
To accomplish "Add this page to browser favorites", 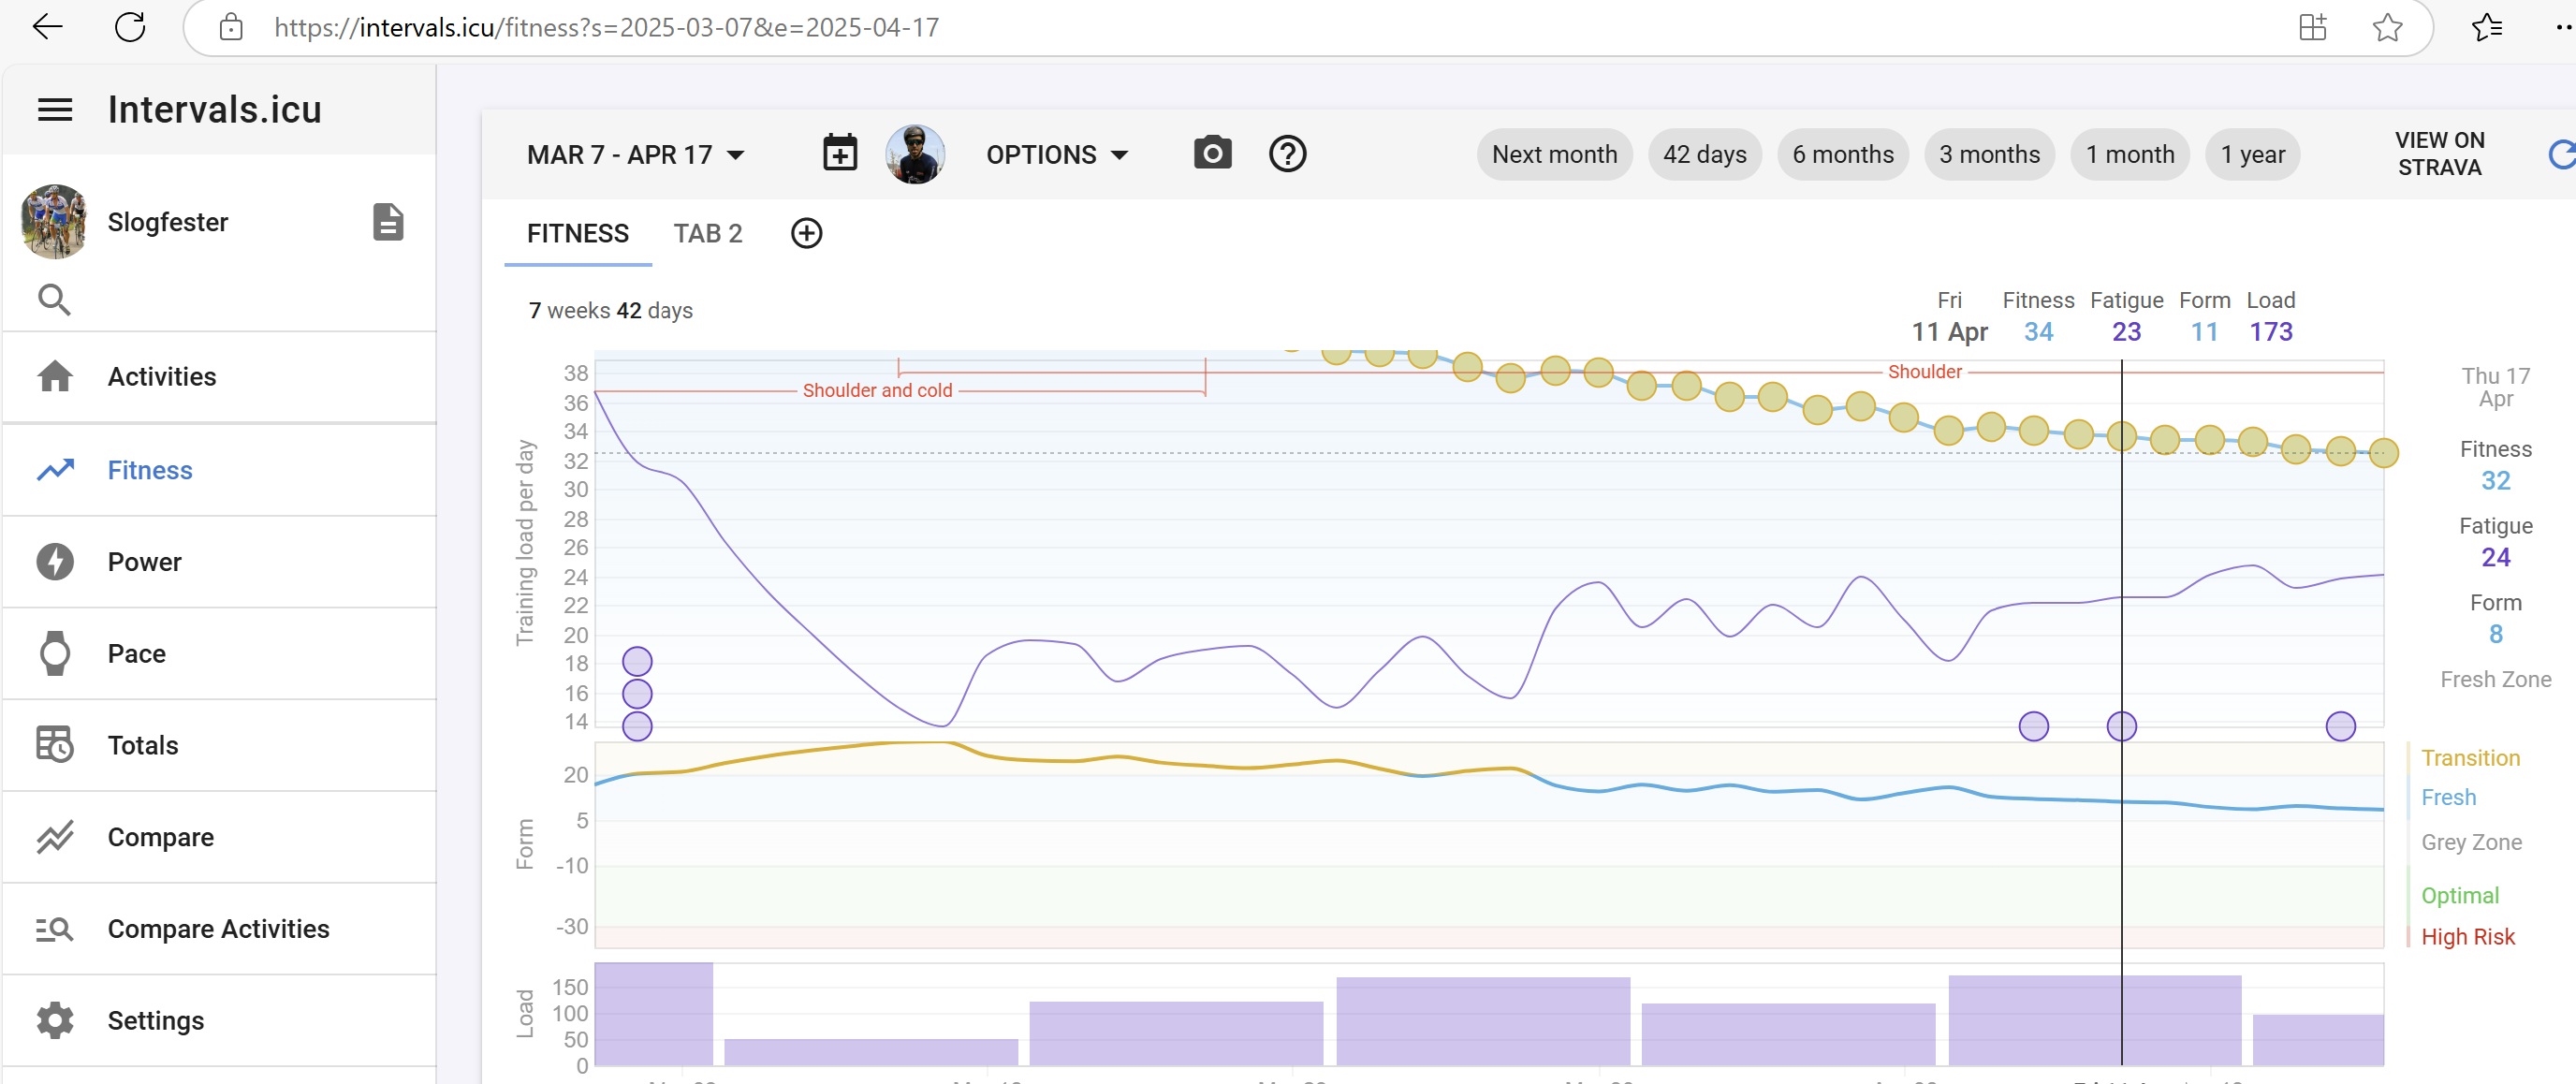I will point(2388,27).
